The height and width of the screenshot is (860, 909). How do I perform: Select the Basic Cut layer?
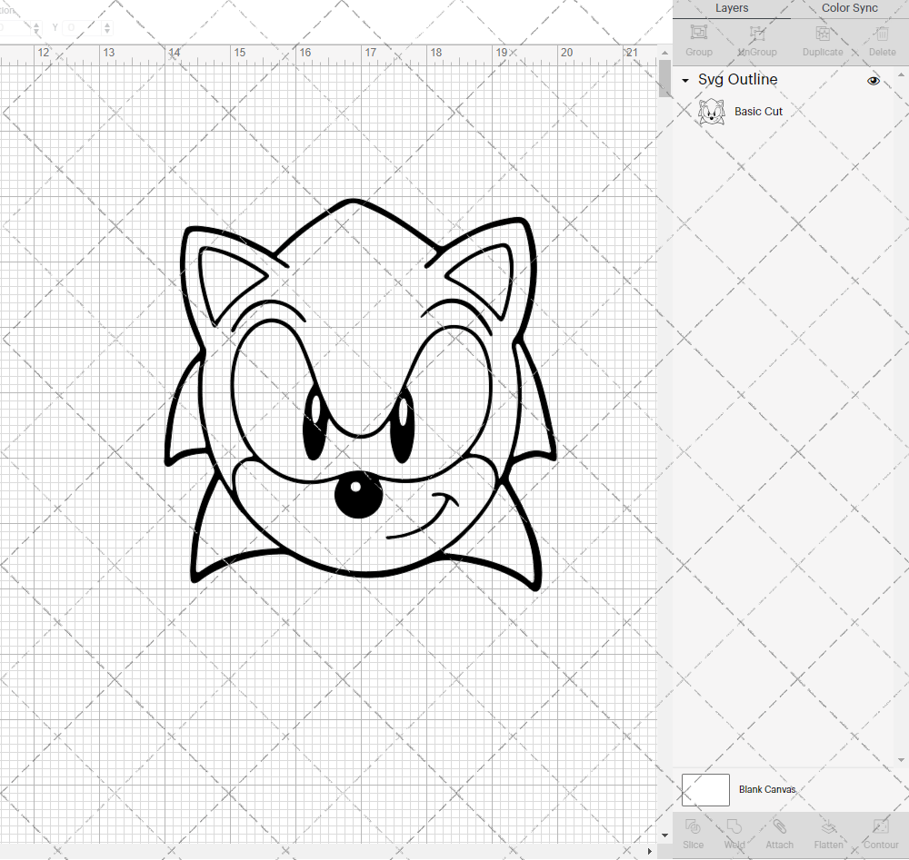click(x=758, y=111)
